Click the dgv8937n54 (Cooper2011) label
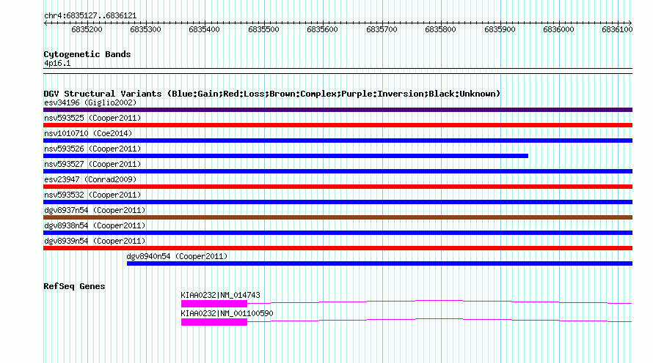Image resolution: width=653 pixels, height=363 pixels. (x=95, y=210)
